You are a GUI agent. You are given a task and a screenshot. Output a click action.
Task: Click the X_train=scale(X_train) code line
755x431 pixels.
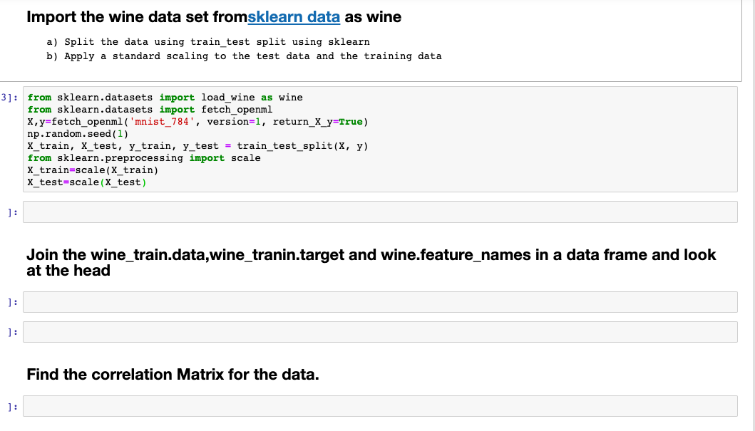(93, 170)
